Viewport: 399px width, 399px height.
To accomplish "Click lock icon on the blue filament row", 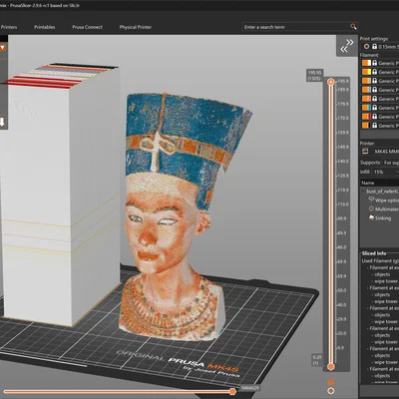I will tap(374, 108).
